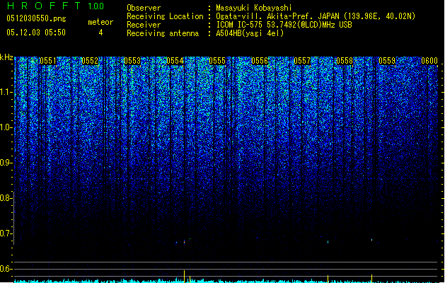Click the meteor count value 4
Screen dimensions: 445x283
coord(100,33)
